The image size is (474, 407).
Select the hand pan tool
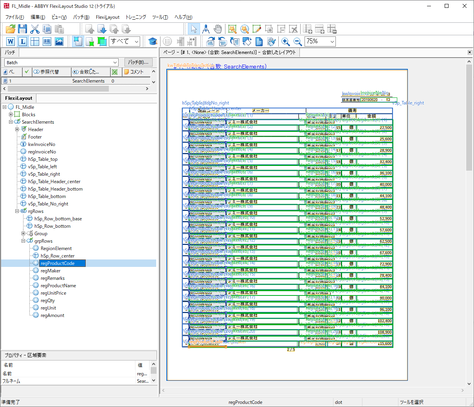tap(218, 29)
